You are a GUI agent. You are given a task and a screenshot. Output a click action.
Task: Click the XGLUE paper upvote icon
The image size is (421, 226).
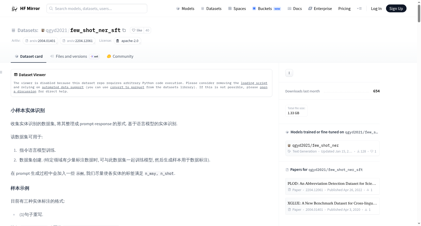(x=366, y=210)
